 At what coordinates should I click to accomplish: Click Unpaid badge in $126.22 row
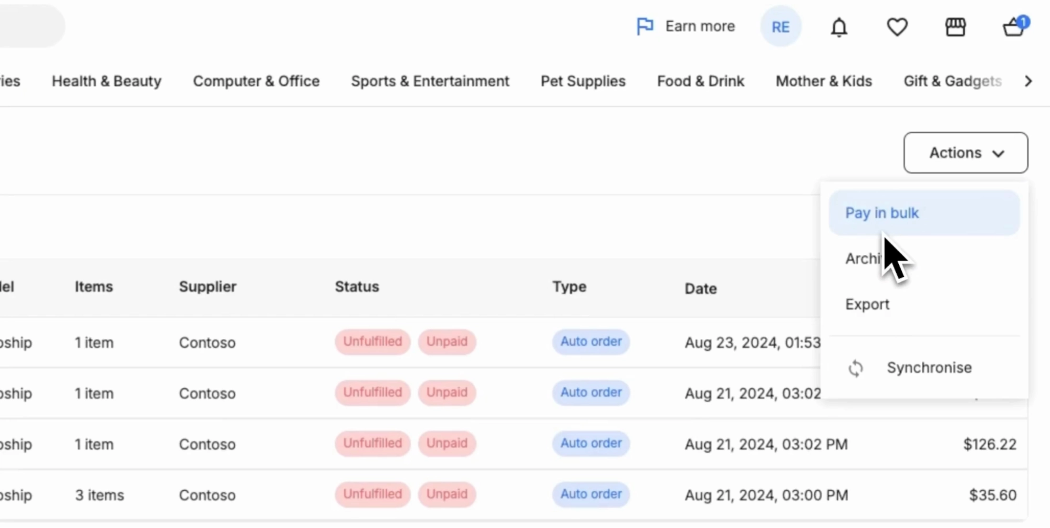pyautogui.click(x=447, y=443)
